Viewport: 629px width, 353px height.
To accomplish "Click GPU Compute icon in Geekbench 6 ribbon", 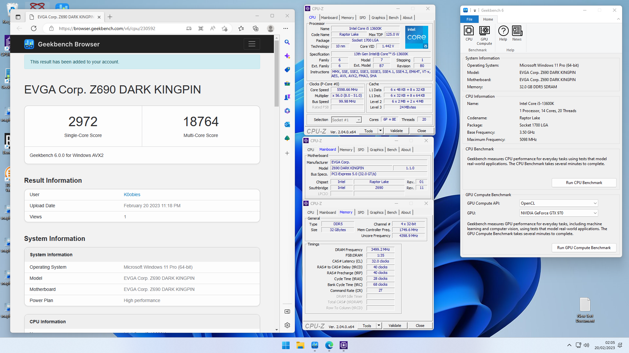I will pyautogui.click(x=484, y=35).
